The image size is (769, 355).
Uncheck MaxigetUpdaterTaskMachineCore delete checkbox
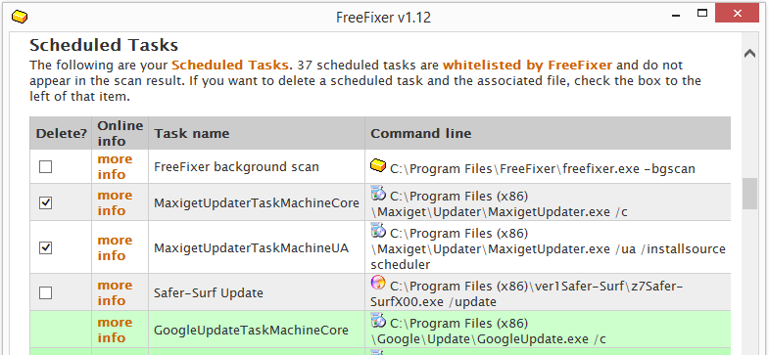[46, 202]
